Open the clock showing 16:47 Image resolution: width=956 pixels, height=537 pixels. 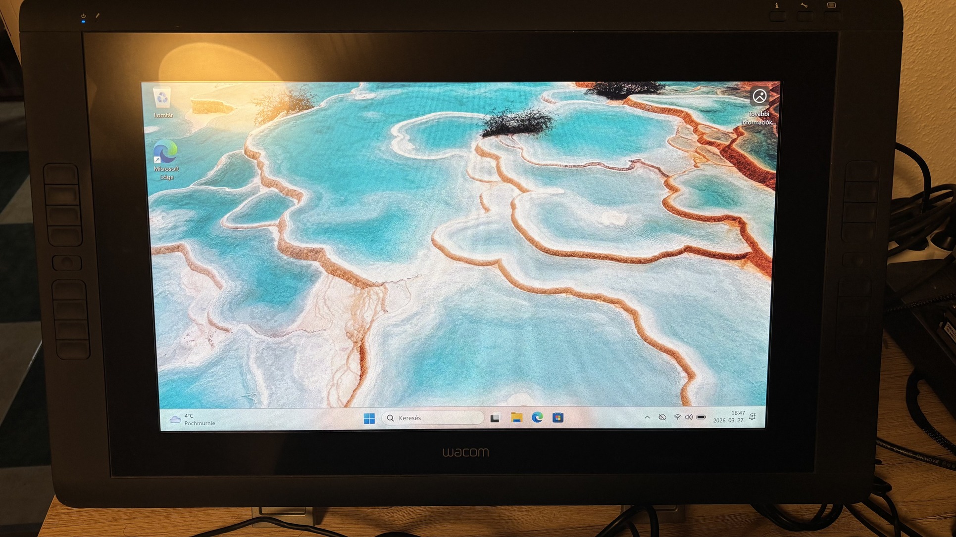[x=738, y=413]
